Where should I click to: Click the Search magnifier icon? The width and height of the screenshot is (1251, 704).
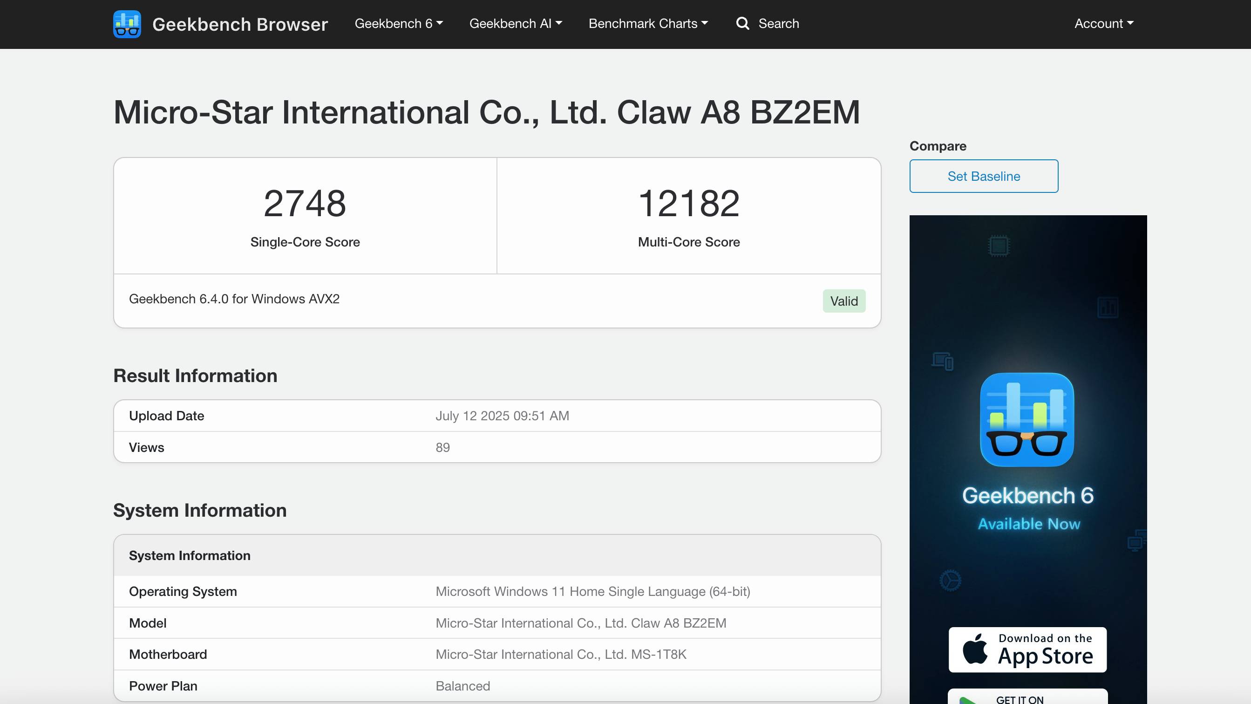coord(742,23)
